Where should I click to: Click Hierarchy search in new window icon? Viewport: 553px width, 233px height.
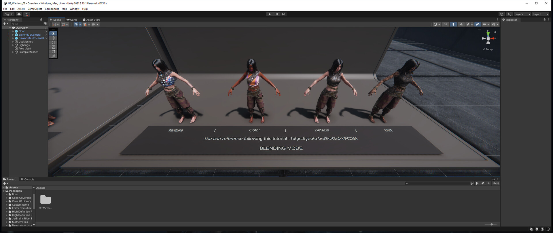(x=45, y=24)
